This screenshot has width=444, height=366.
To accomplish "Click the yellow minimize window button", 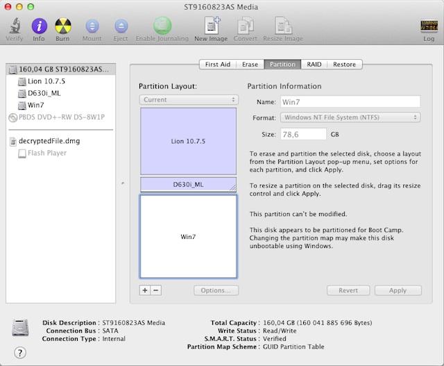I will click(19, 7).
